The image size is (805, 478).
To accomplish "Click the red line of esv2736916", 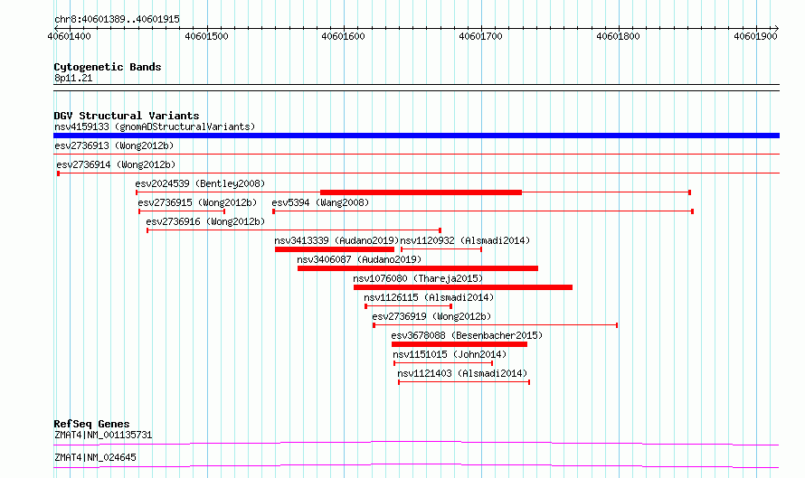I will (x=294, y=230).
